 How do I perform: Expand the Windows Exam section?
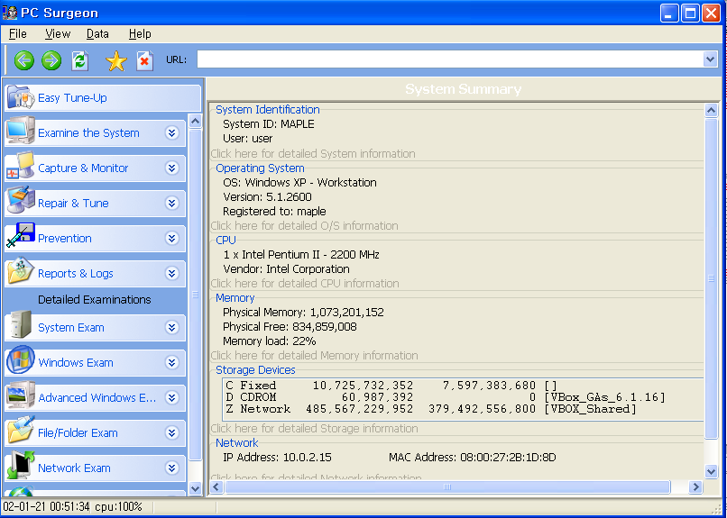[171, 362]
